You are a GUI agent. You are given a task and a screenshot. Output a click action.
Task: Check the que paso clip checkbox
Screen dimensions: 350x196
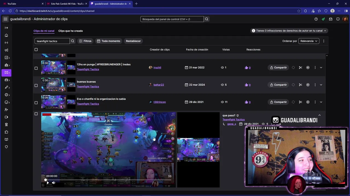click(36, 114)
